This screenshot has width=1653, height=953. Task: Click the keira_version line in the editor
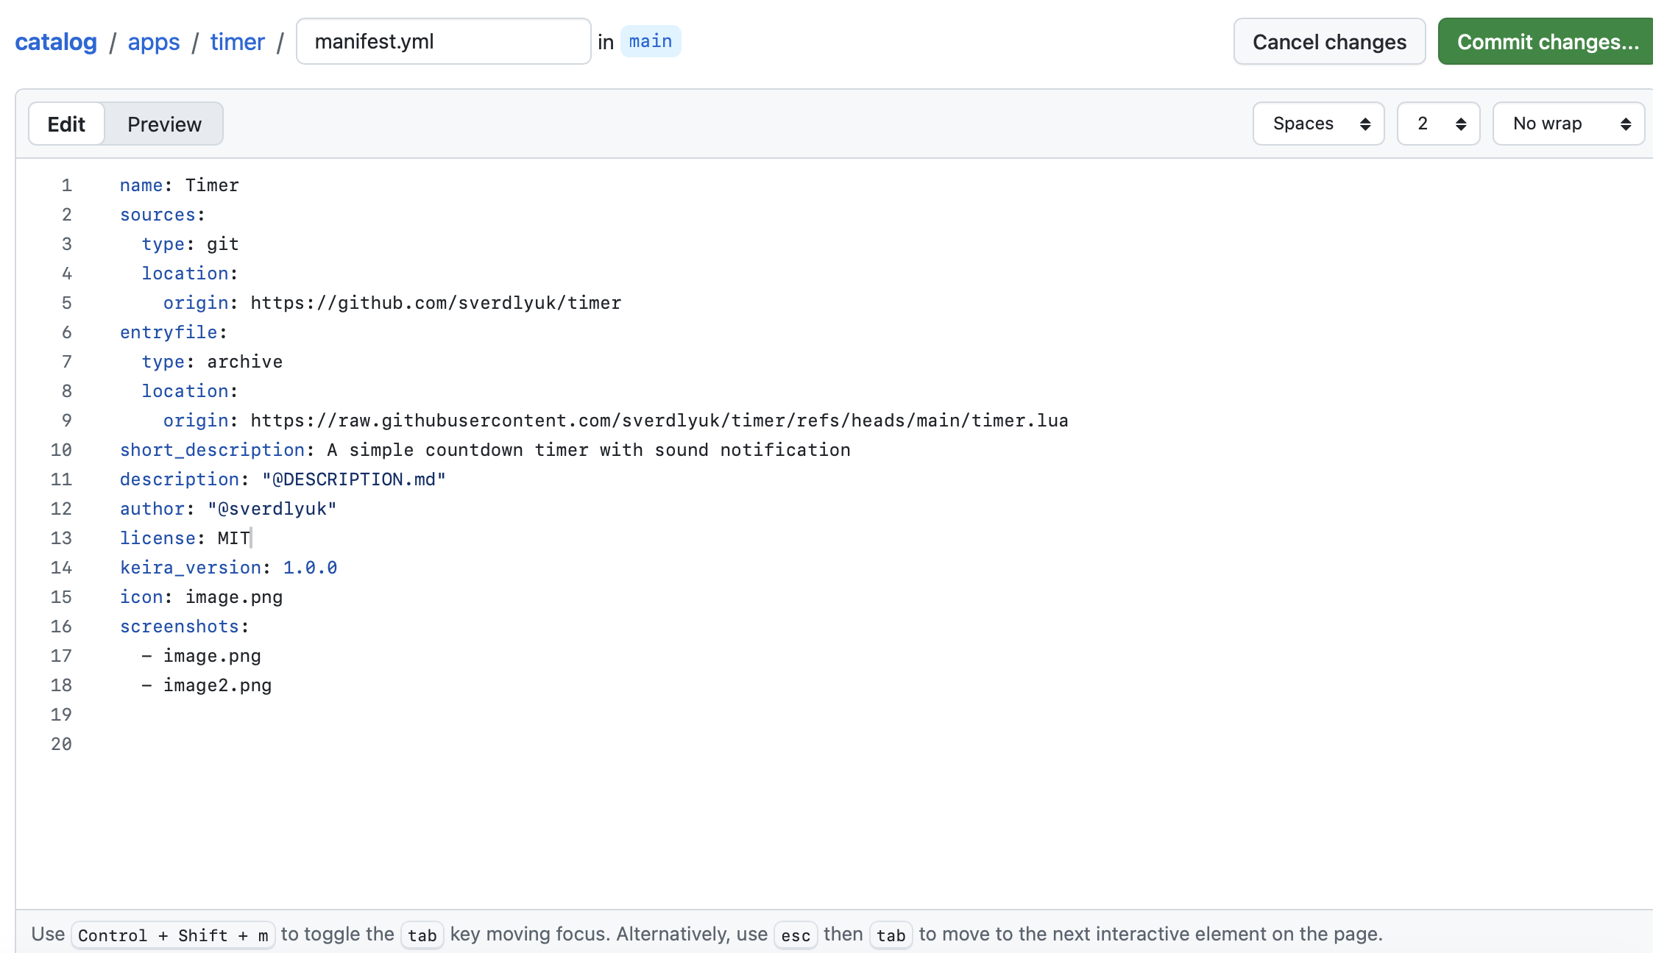point(229,568)
